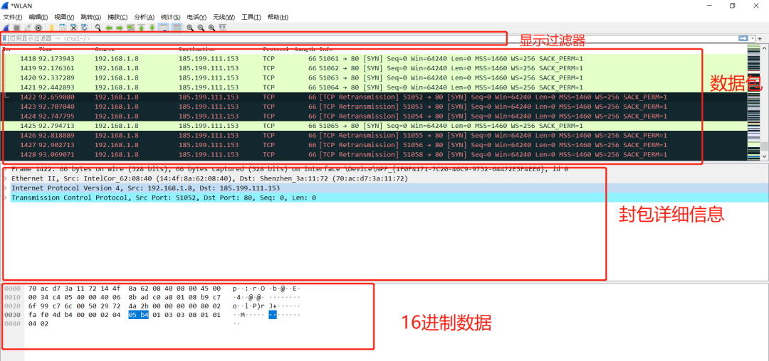The image size is (769, 361).
Task: Expand Ethernet II tree row
Action: [6, 178]
